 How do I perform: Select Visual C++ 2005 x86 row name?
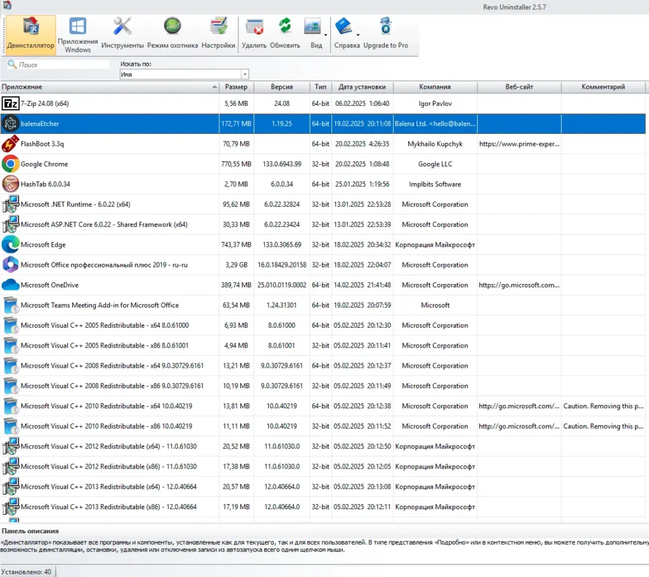point(105,346)
